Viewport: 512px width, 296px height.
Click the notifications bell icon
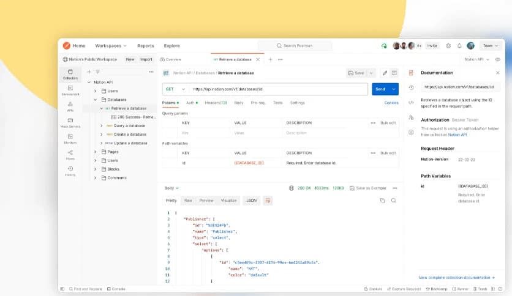tap(459, 45)
